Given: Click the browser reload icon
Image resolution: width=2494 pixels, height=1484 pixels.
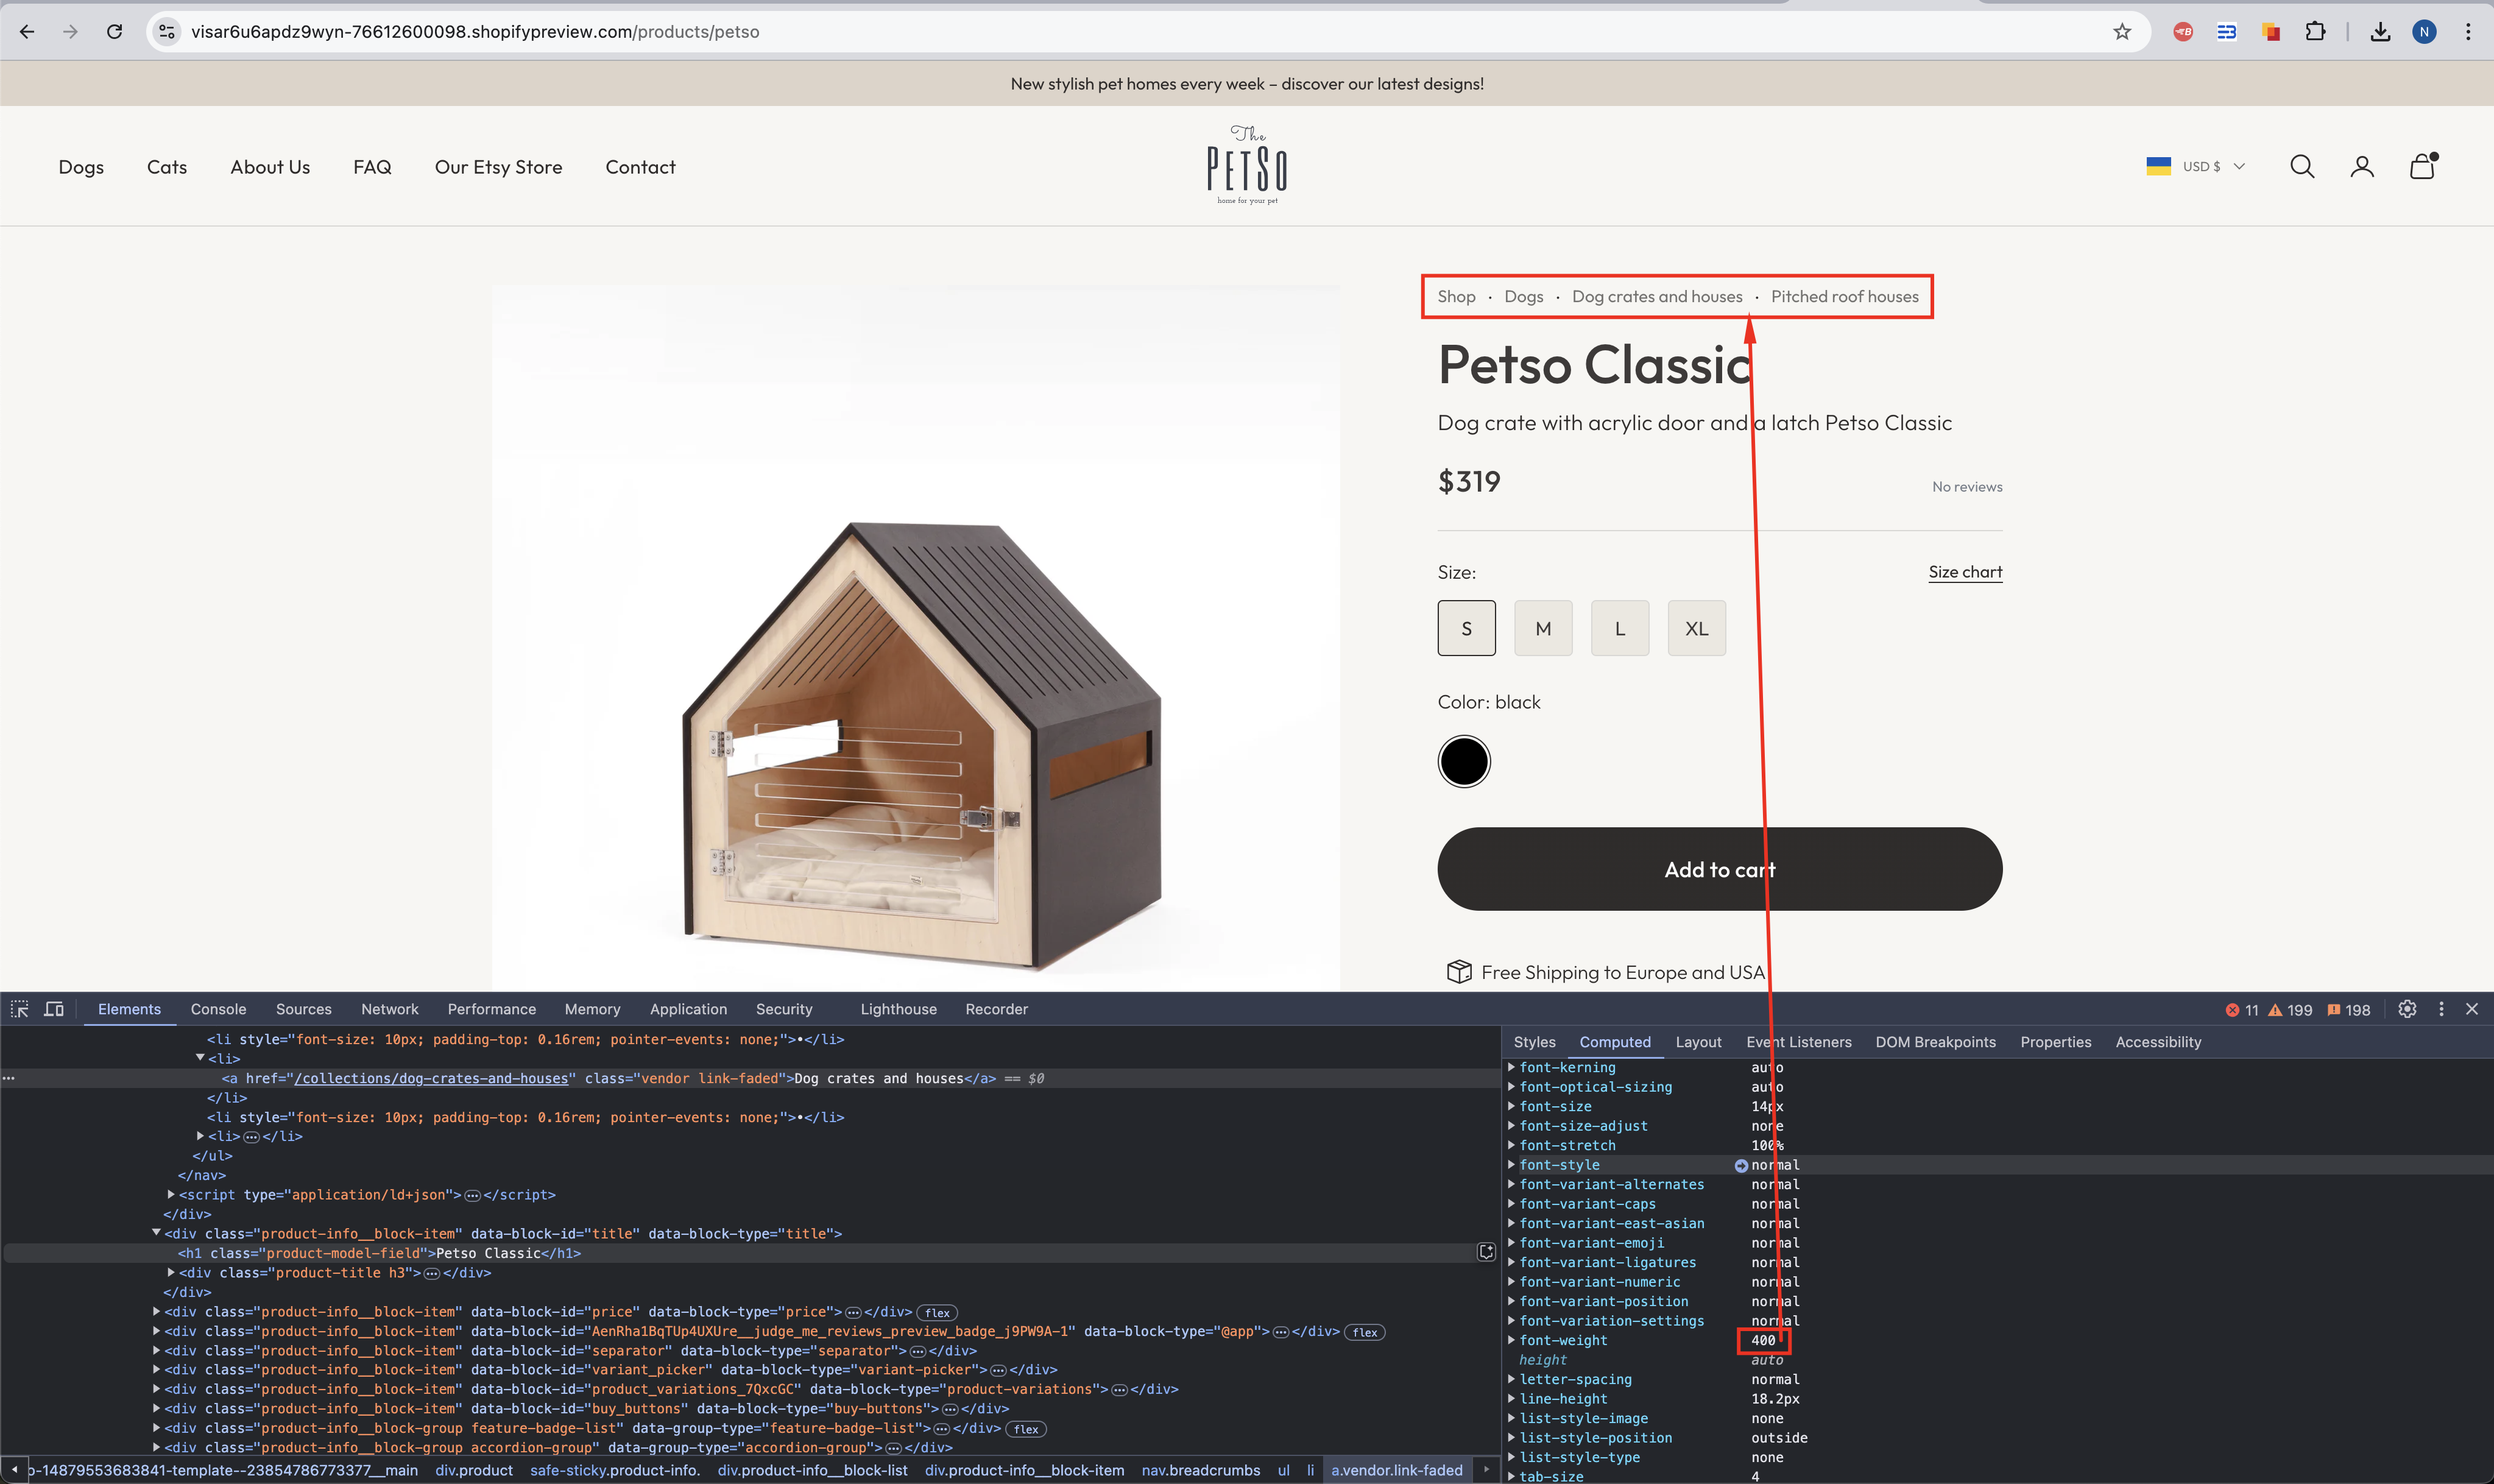Looking at the screenshot, I should (x=115, y=32).
